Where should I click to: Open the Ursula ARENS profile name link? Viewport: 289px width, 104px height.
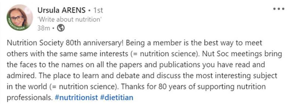[62, 10]
